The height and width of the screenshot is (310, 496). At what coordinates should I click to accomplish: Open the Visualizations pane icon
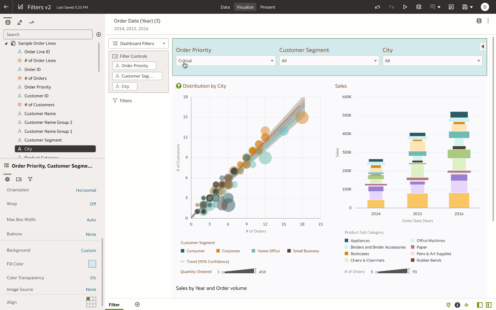pos(20,22)
